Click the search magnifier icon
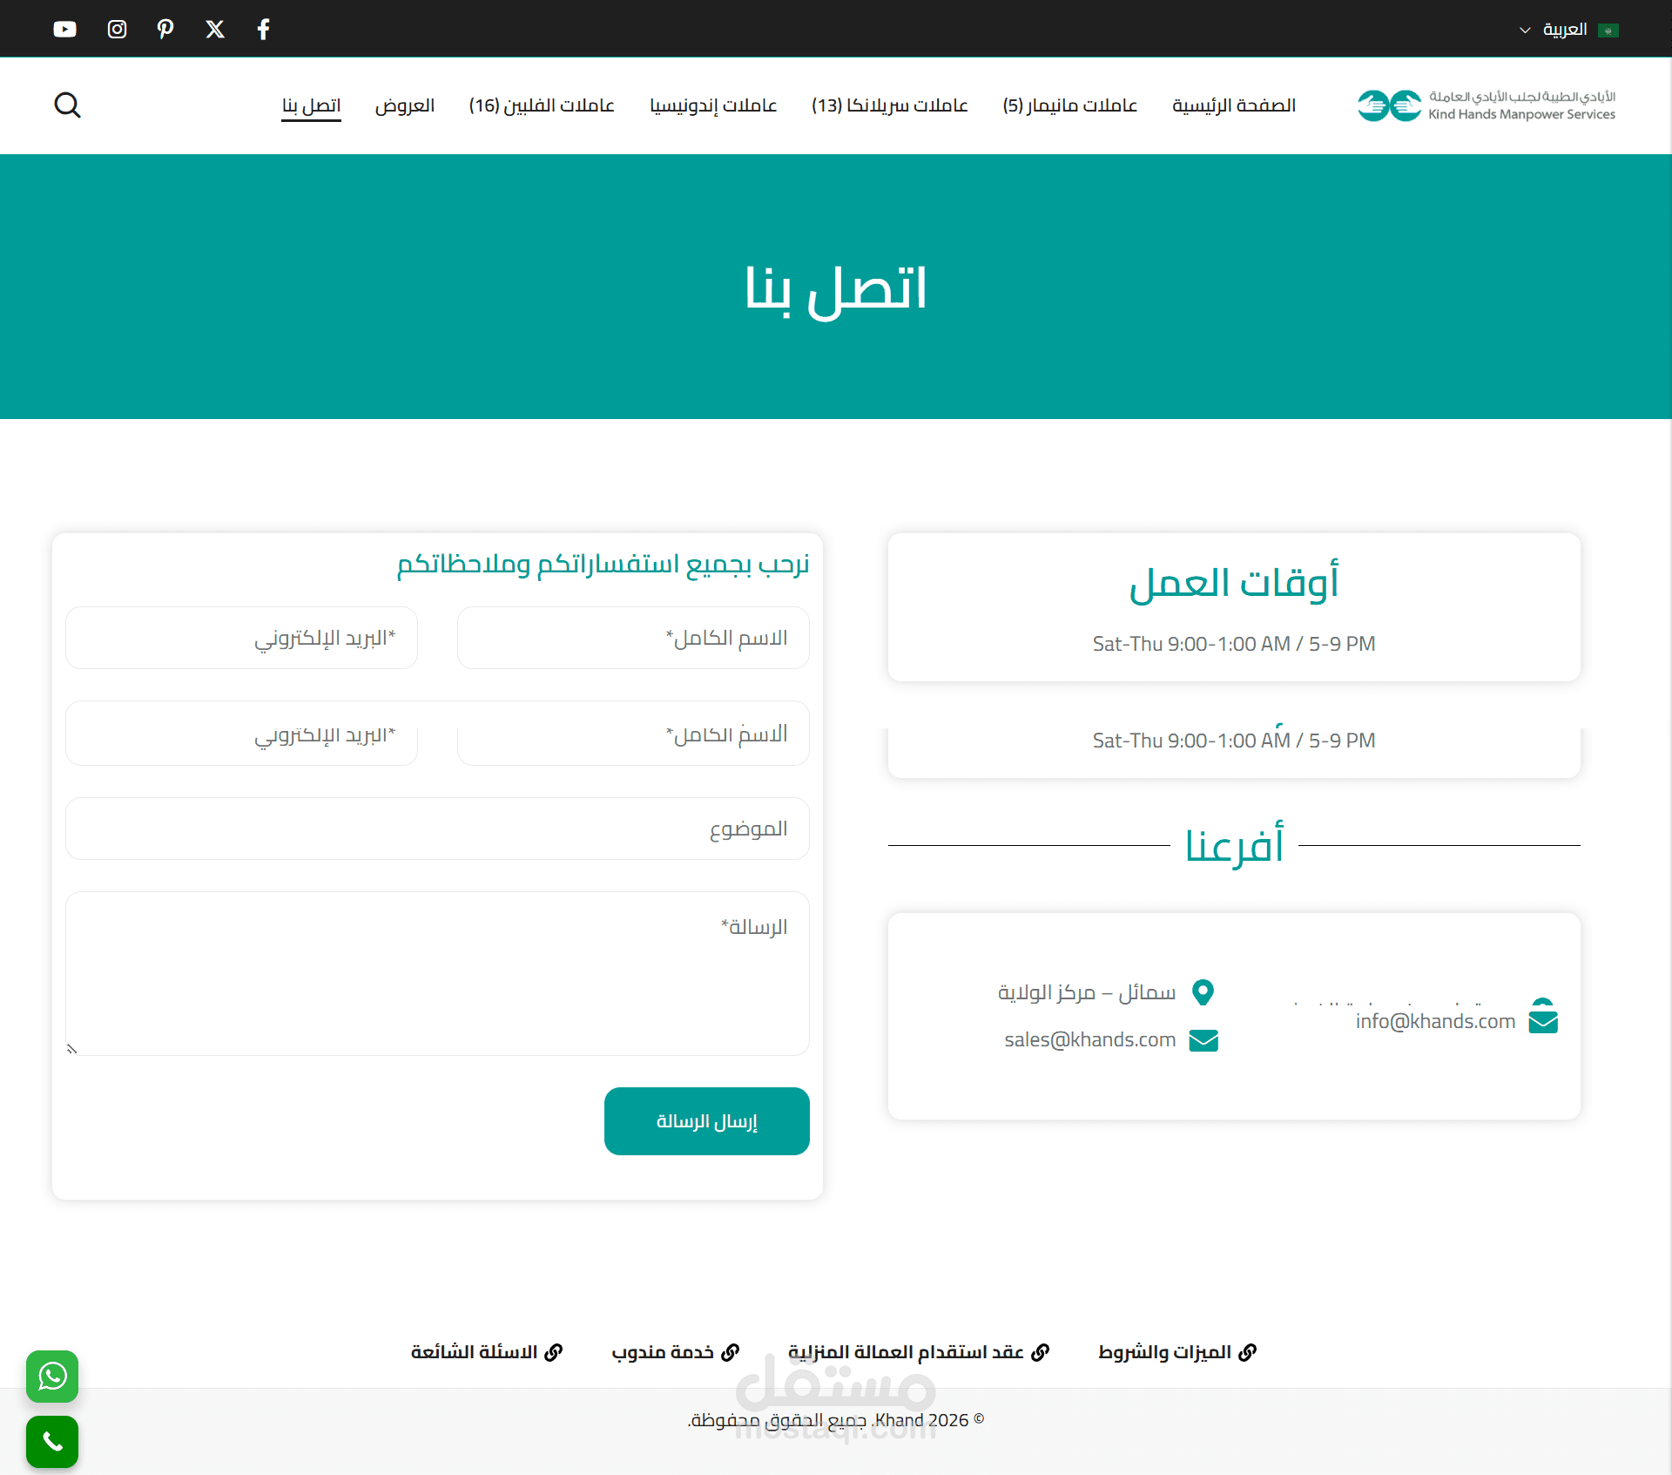This screenshot has width=1672, height=1475. pyautogui.click(x=67, y=105)
